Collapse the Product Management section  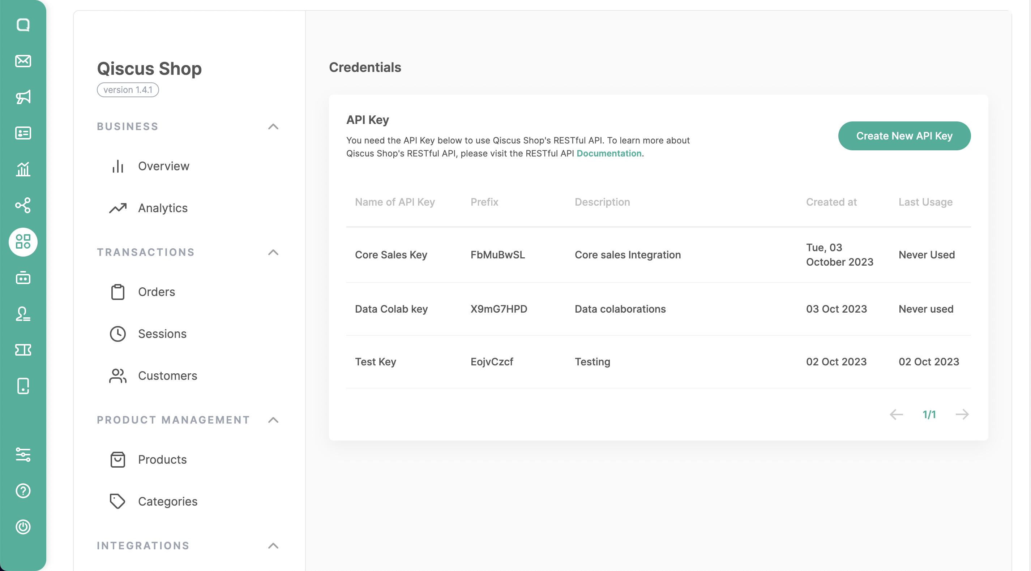coord(273,420)
